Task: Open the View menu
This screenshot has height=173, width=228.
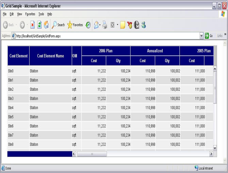Action: point(19,14)
